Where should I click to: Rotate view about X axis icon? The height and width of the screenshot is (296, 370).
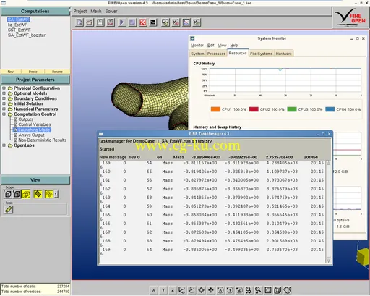220,290
